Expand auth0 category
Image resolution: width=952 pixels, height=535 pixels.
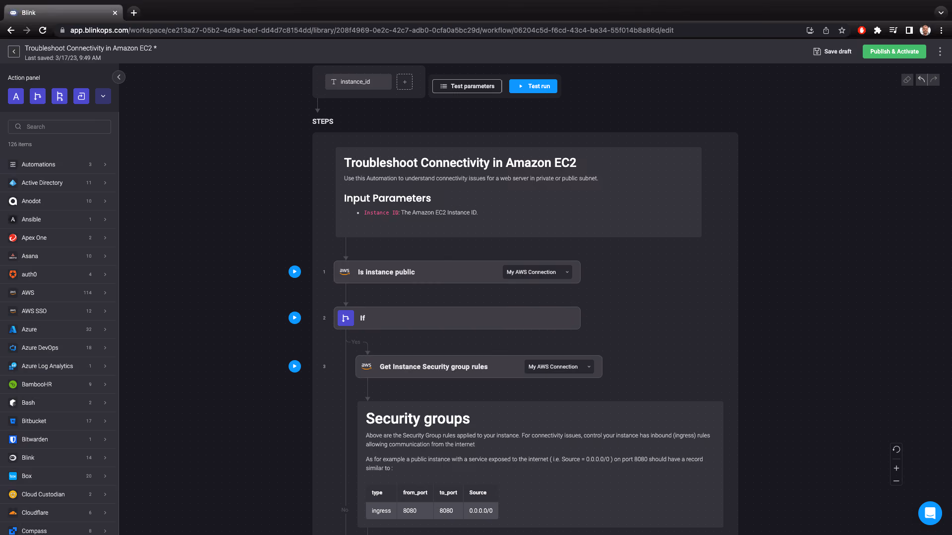pyautogui.click(x=58, y=274)
